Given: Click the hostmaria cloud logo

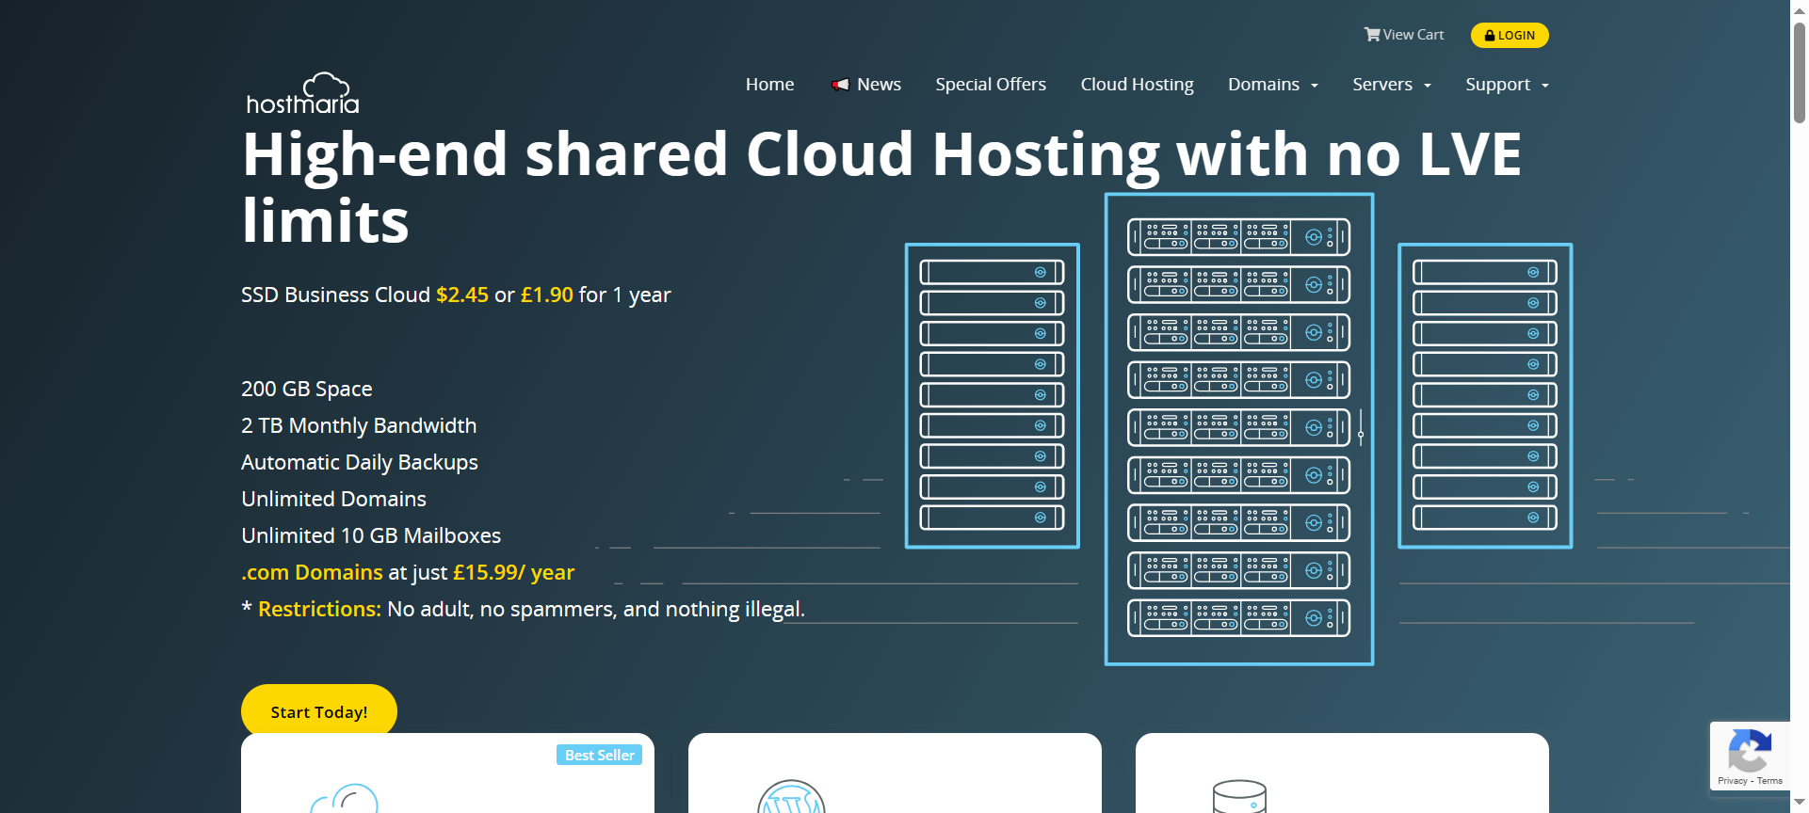Looking at the screenshot, I should tap(302, 93).
